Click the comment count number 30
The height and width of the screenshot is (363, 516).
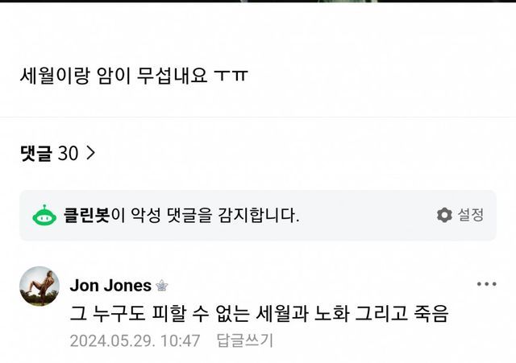(x=69, y=153)
